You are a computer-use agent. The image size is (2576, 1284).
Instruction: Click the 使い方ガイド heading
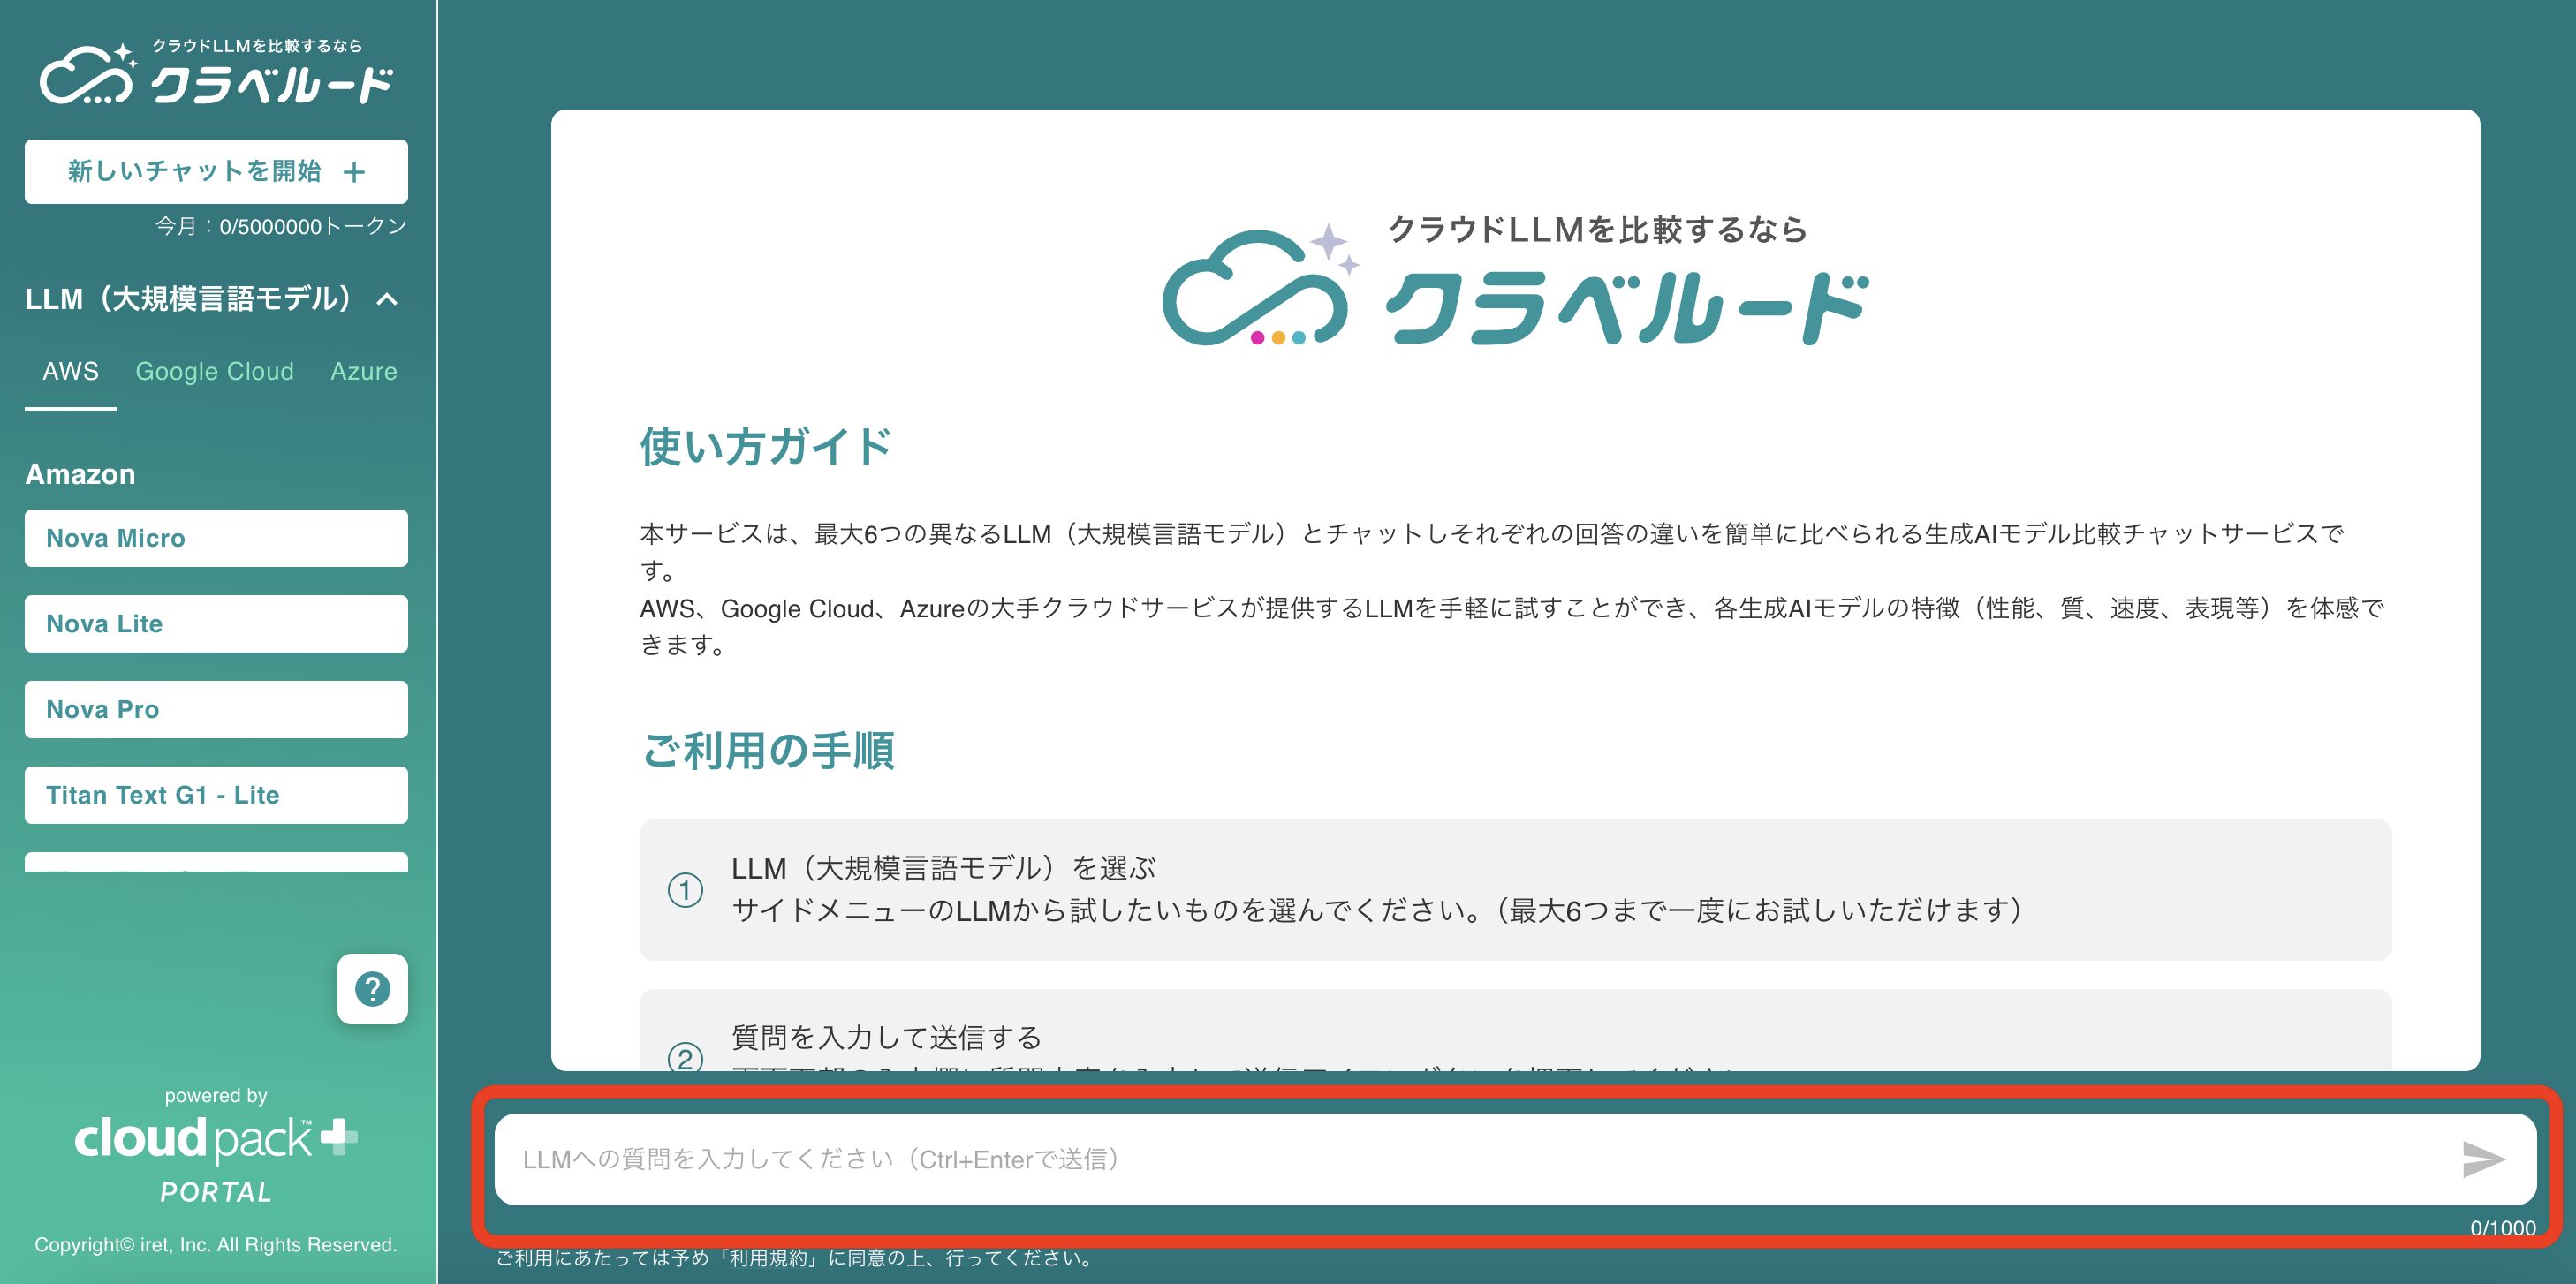766,446
